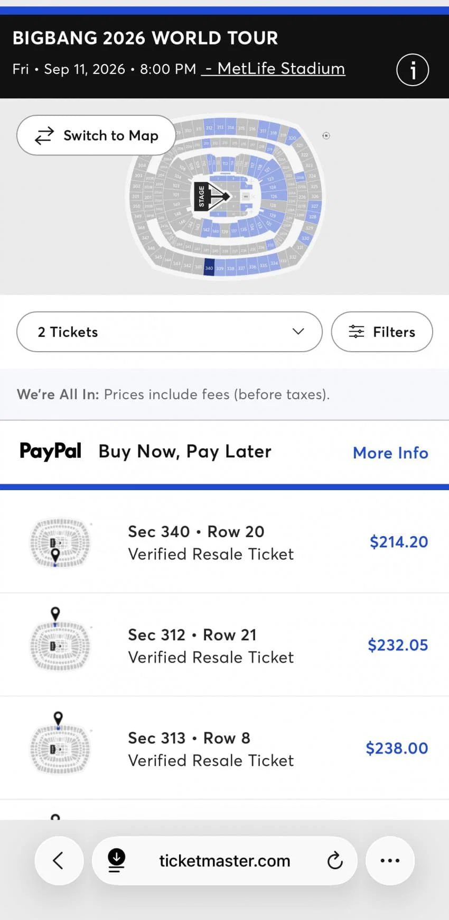This screenshot has height=920, width=449.
Task: Click the Filters sliders icon
Action: click(357, 332)
